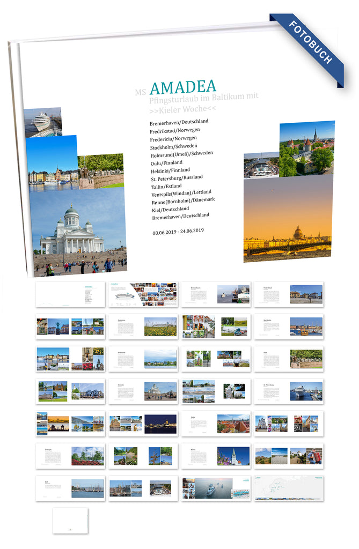Select the blank back cover thumbnail

[70, 521]
